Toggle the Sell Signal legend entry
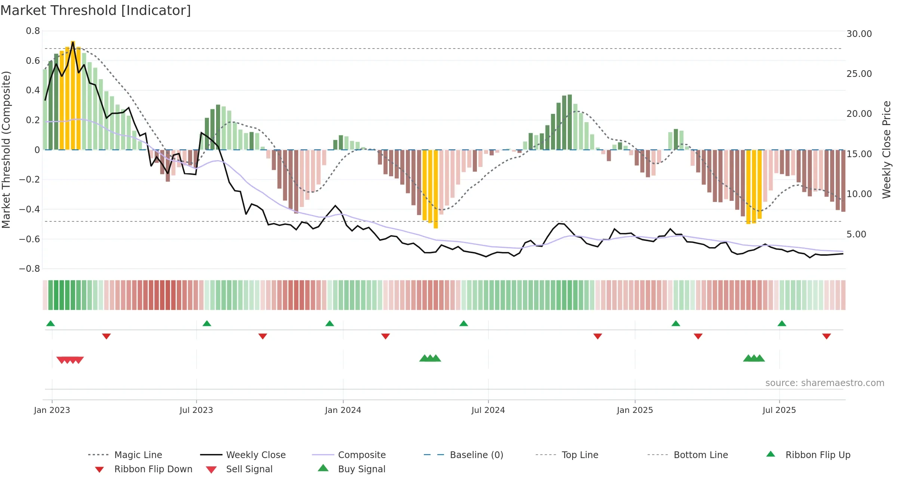The height and width of the screenshot is (504, 897). (239, 469)
